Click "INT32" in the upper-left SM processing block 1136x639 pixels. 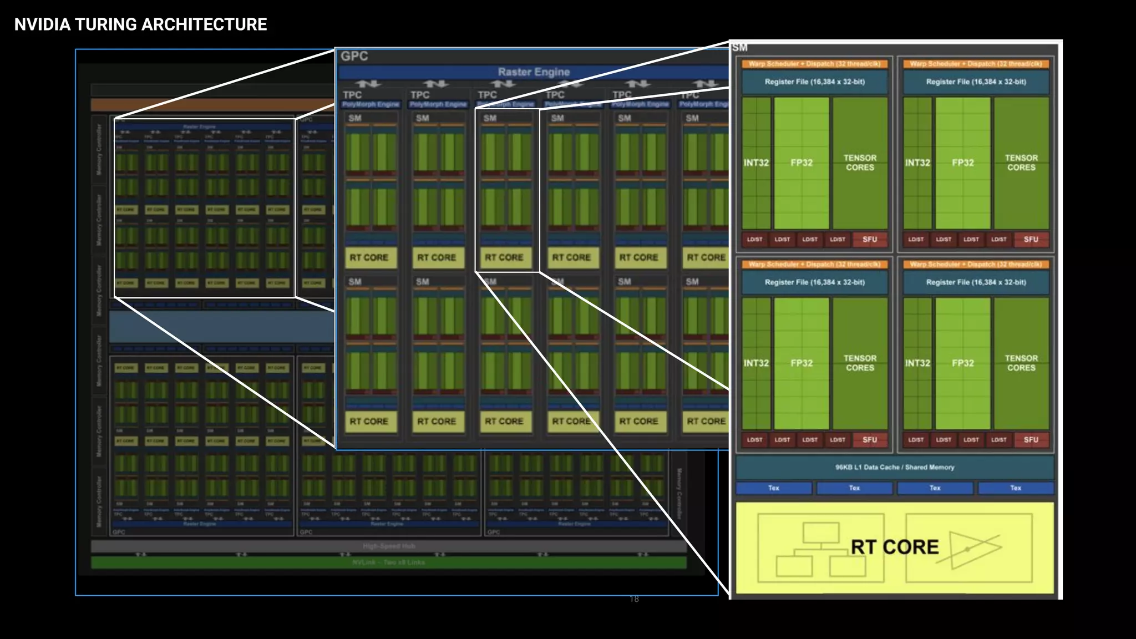pos(756,163)
